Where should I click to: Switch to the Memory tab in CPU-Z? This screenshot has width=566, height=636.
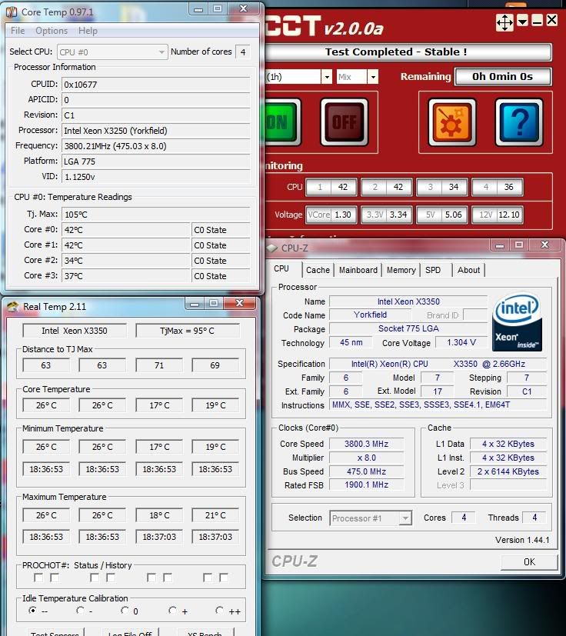click(x=401, y=270)
